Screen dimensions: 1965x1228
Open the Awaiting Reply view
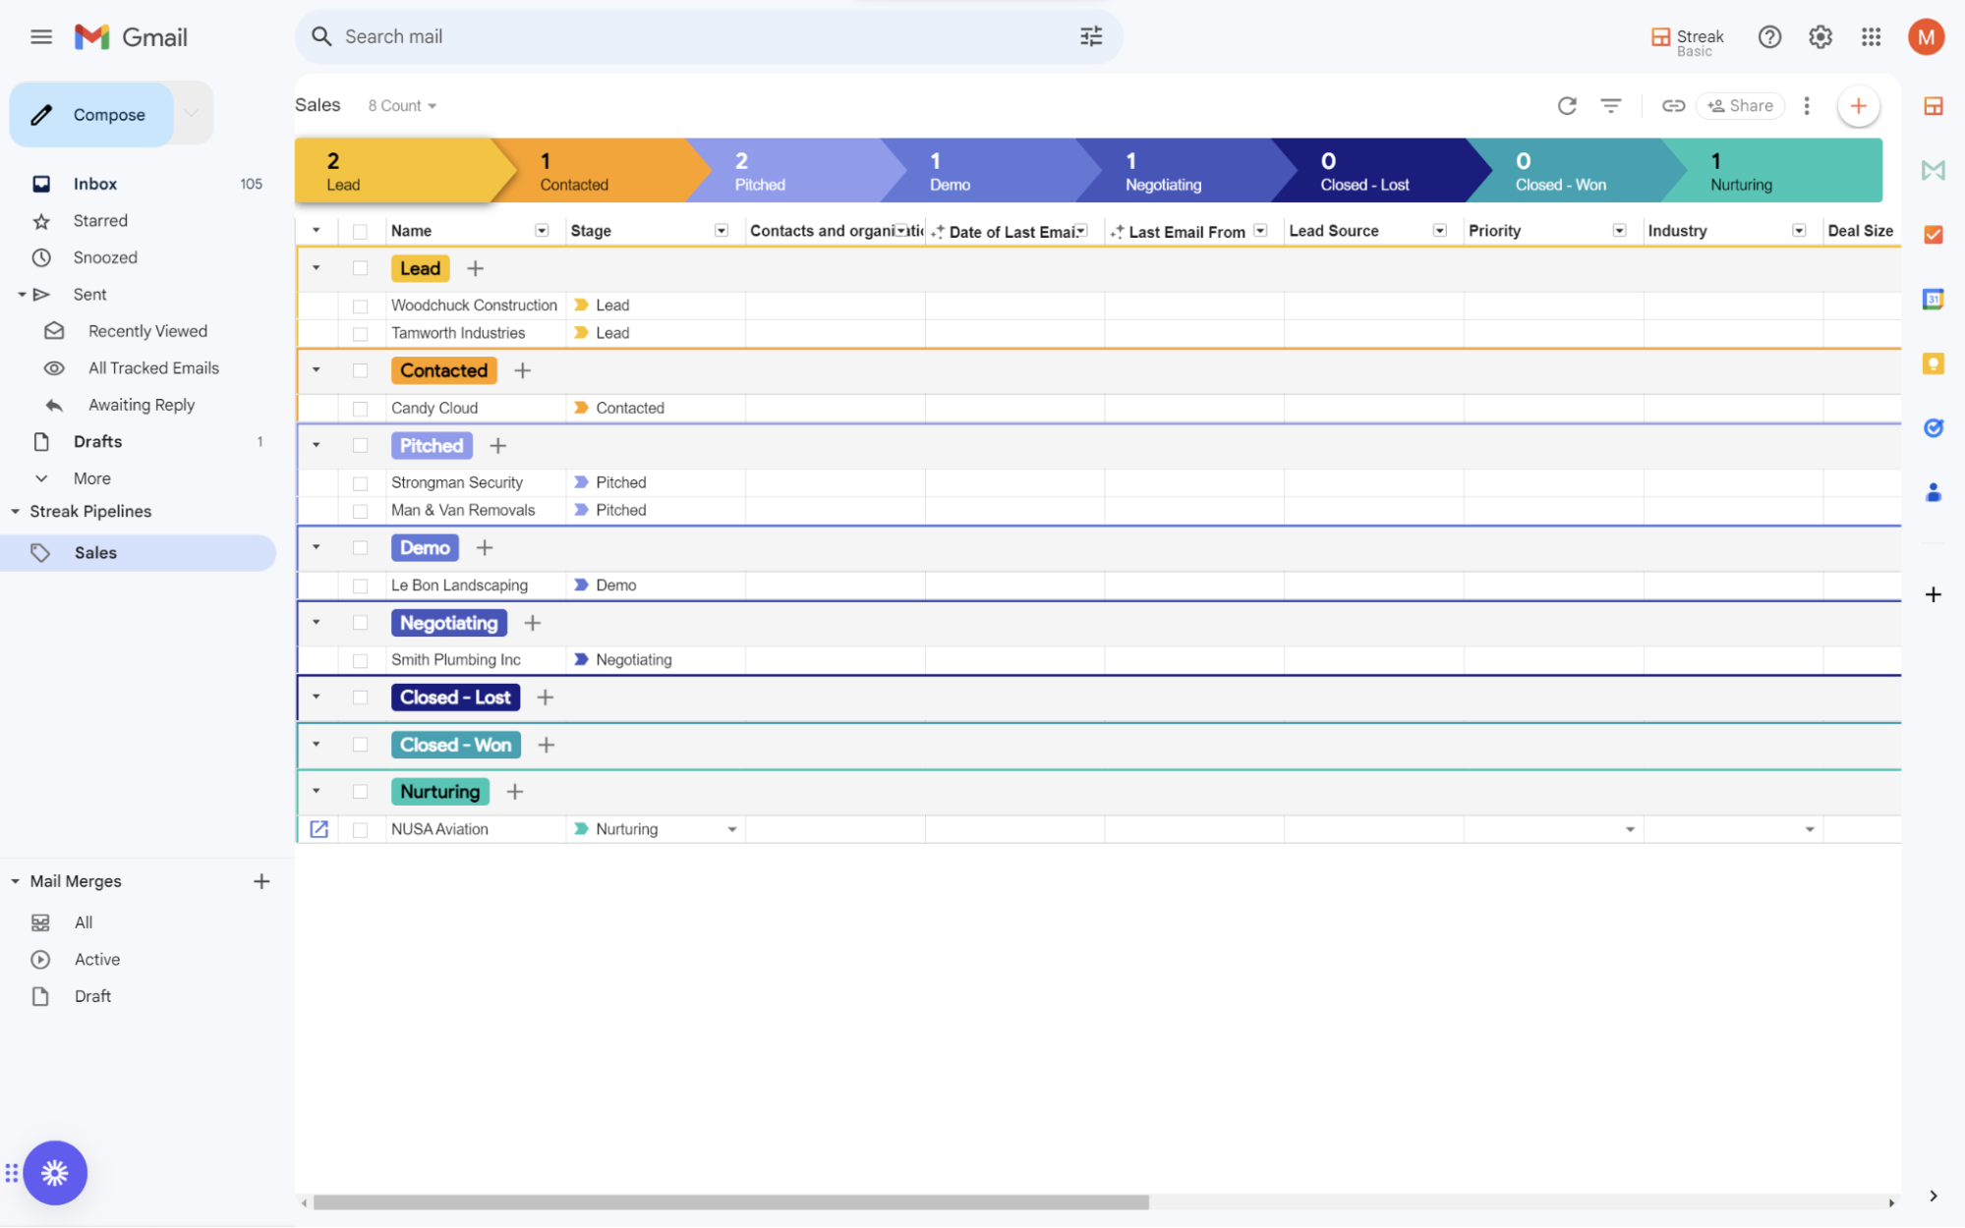pyautogui.click(x=142, y=404)
